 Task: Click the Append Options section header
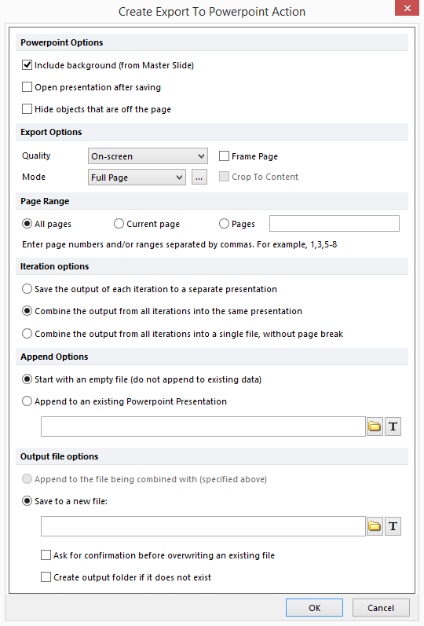coord(212,357)
